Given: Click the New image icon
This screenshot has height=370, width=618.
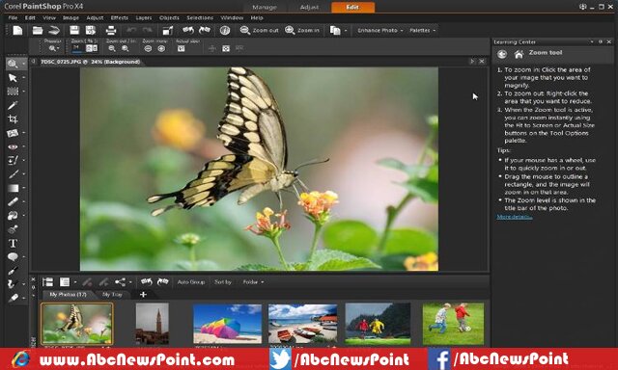Looking at the screenshot, I should (x=17, y=30).
